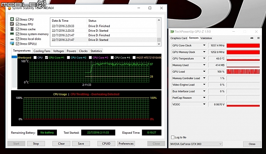Switch to the Cooling Fans tab
The width and height of the screenshot is (266, 154).
pos(42,51)
